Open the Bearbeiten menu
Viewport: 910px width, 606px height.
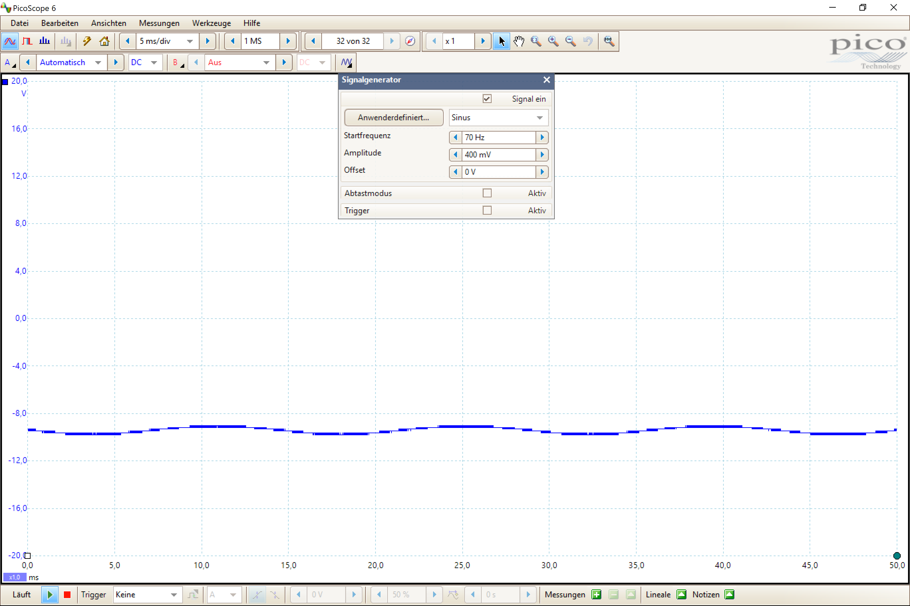pyautogui.click(x=60, y=23)
